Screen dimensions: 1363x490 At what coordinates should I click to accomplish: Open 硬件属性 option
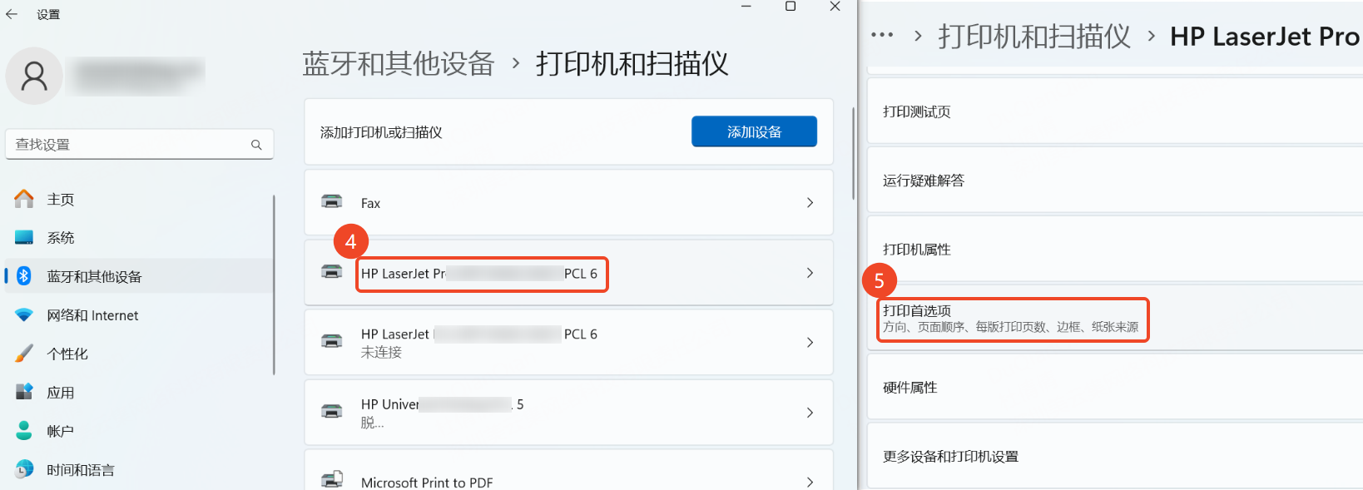pyautogui.click(x=1115, y=387)
